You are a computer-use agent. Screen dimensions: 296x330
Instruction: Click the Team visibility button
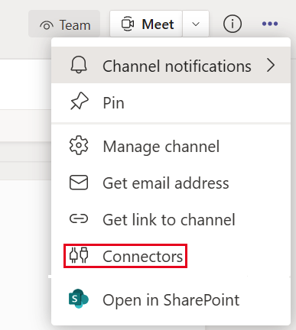pyautogui.click(x=64, y=24)
